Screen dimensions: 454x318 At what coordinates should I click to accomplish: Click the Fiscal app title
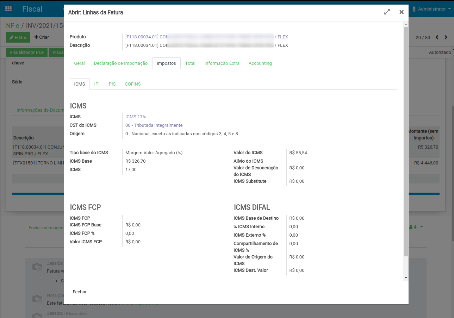pyautogui.click(x=32, y=9)
